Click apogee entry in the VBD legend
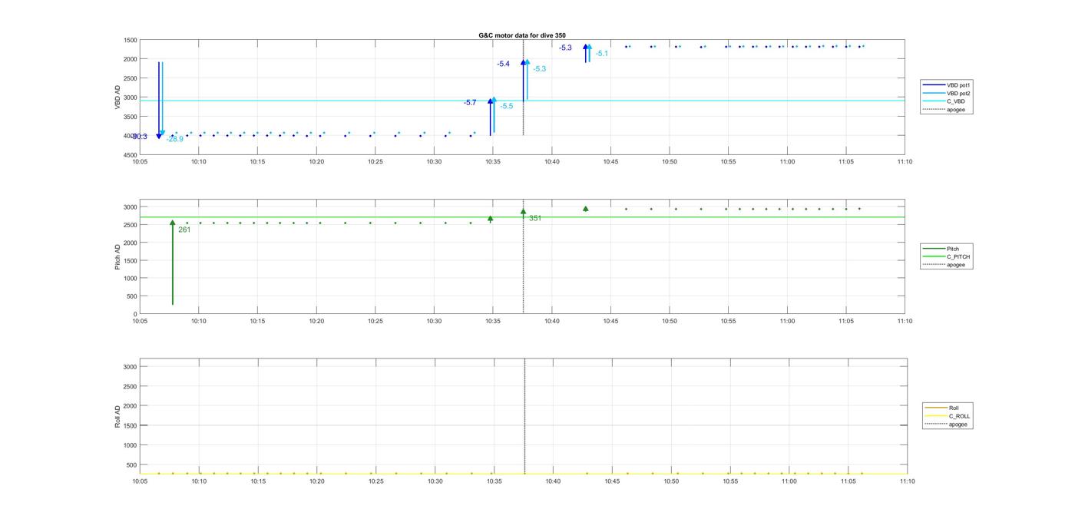The image size is (1075, 532). click(944, 110)
